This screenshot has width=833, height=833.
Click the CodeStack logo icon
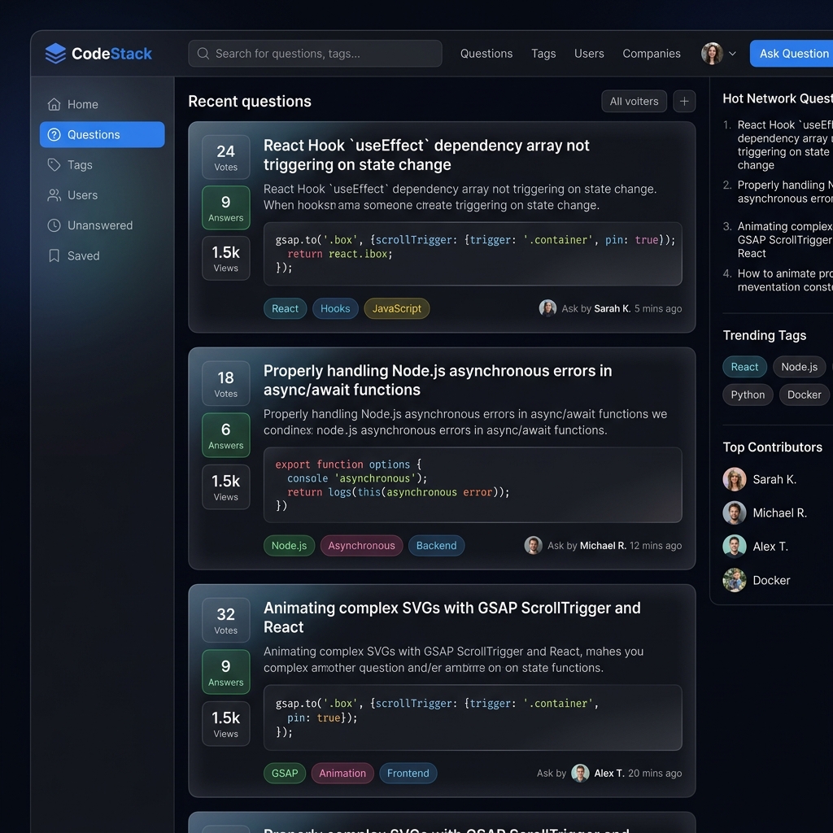tap(55, 54)
